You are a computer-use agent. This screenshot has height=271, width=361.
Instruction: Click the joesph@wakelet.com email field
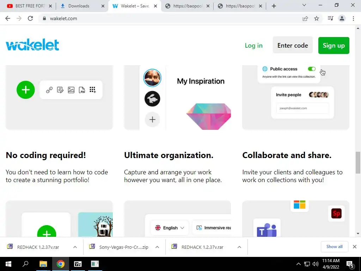pos(302,108)
